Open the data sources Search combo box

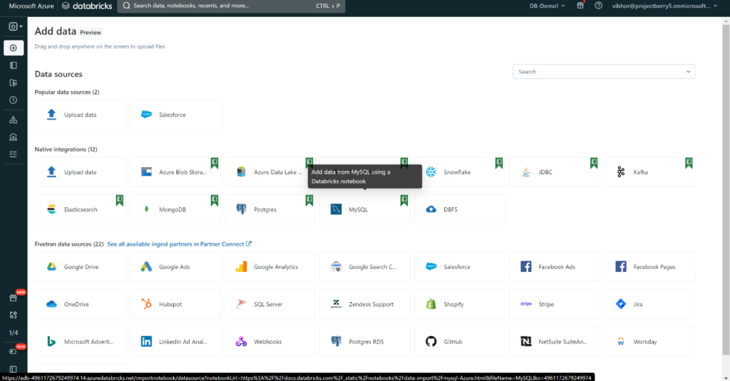(x=604, y=72)
